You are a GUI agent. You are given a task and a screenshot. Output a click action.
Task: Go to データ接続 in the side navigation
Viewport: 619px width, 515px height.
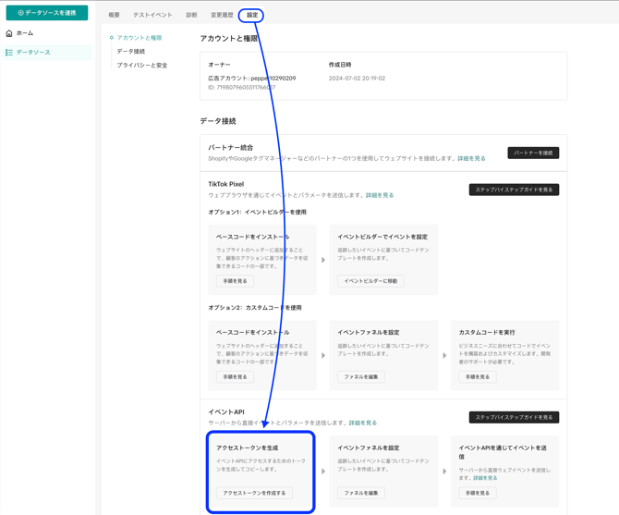(130, 52)
